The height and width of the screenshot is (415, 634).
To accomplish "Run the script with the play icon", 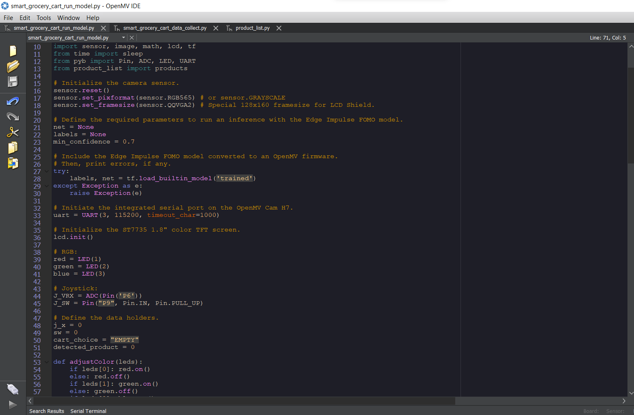I will pyautogui.click(x=13, y=404).
